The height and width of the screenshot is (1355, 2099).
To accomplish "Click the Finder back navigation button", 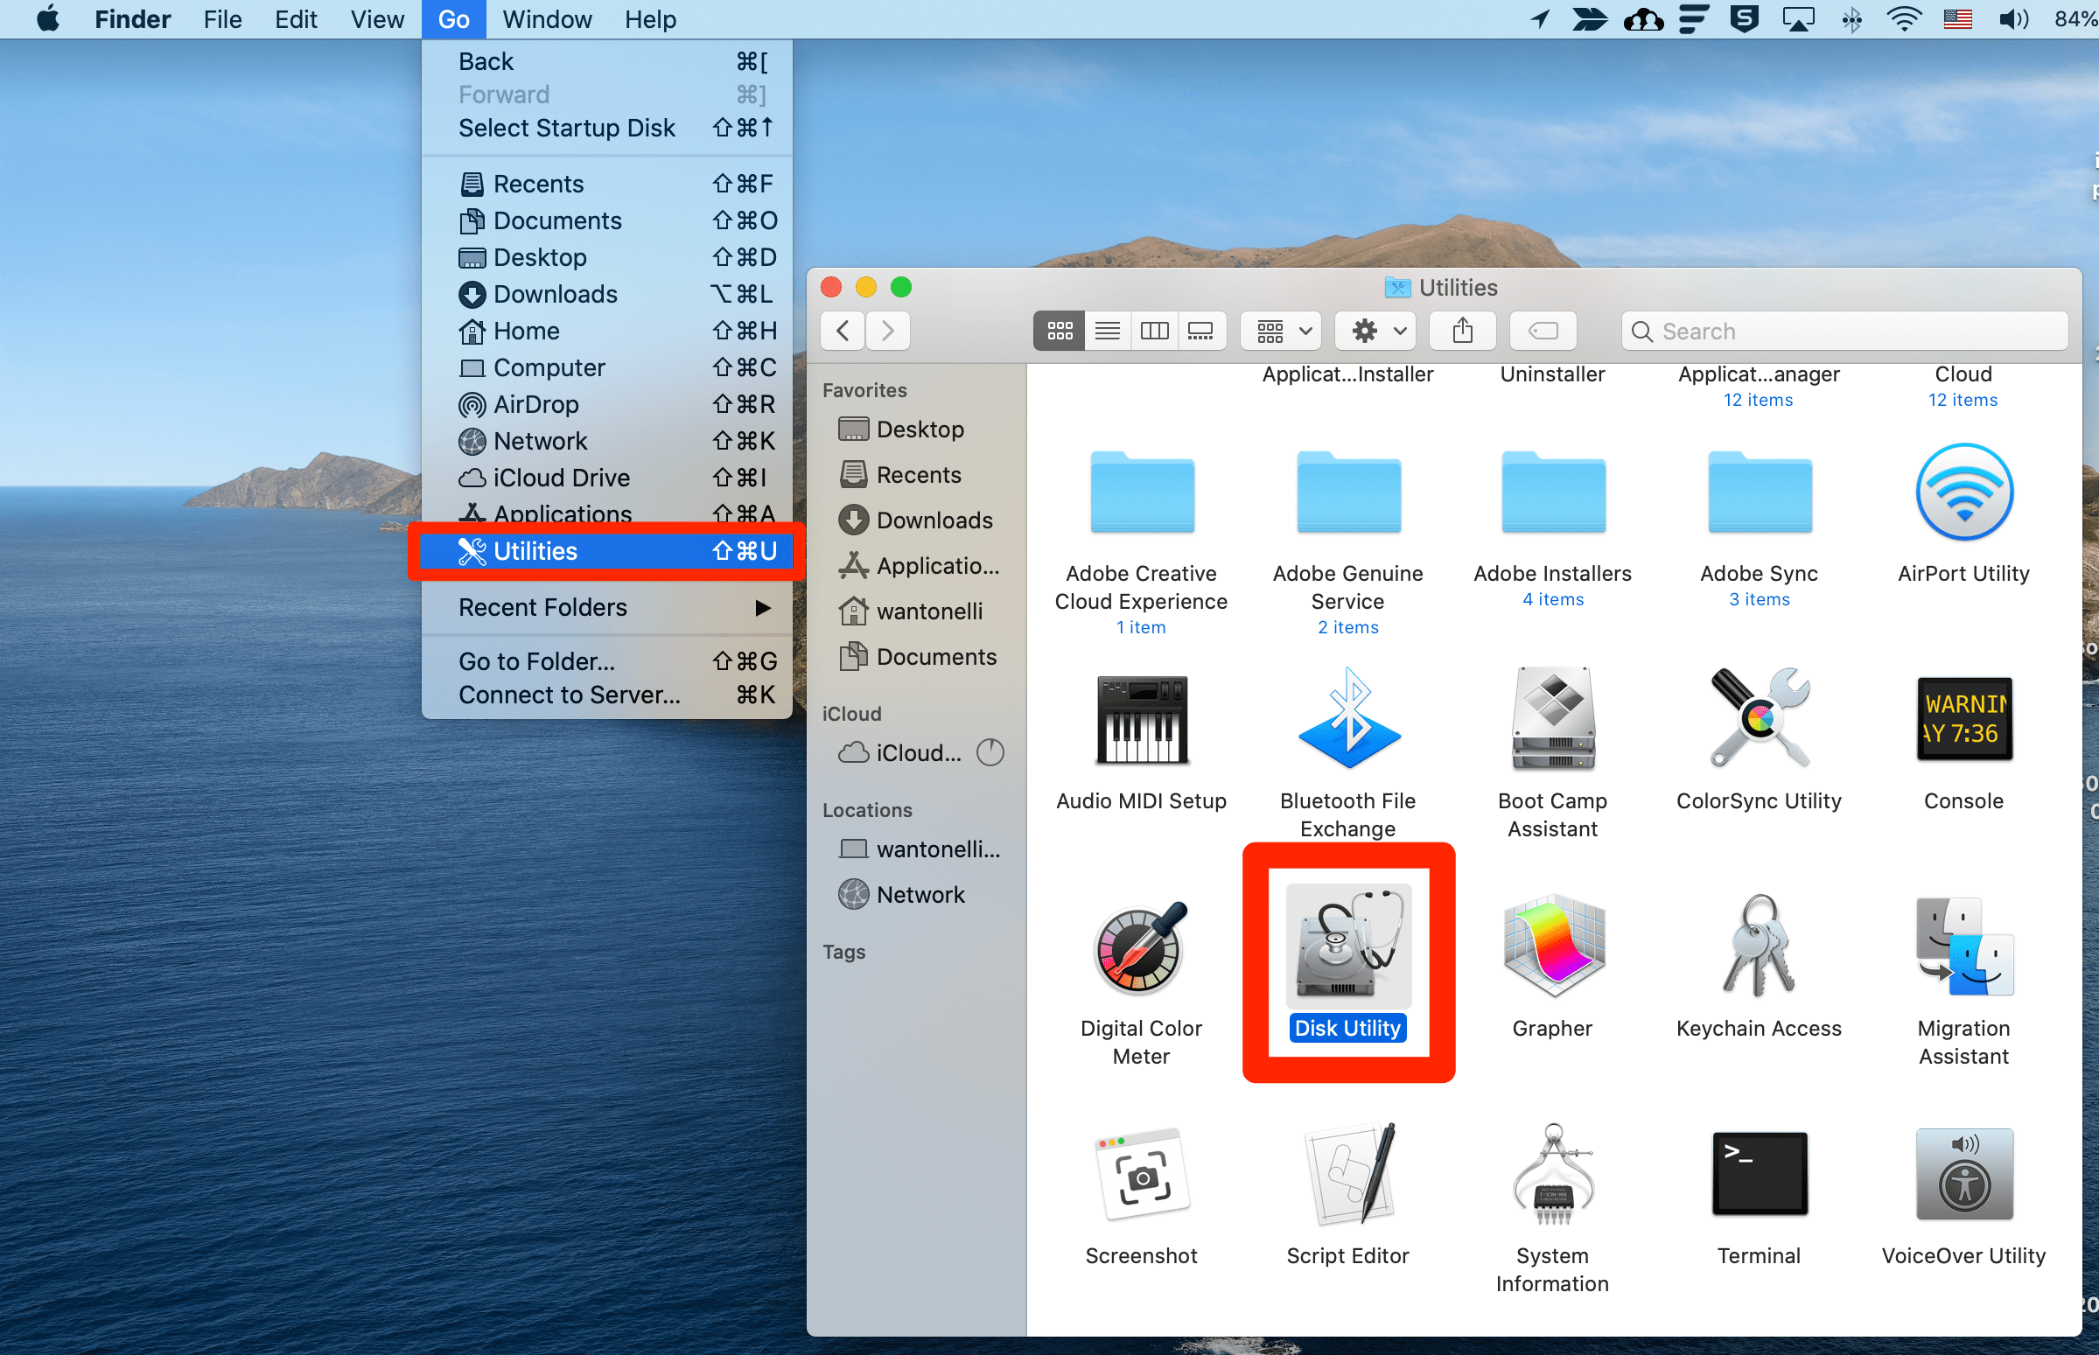I will (x=843, y=331).
